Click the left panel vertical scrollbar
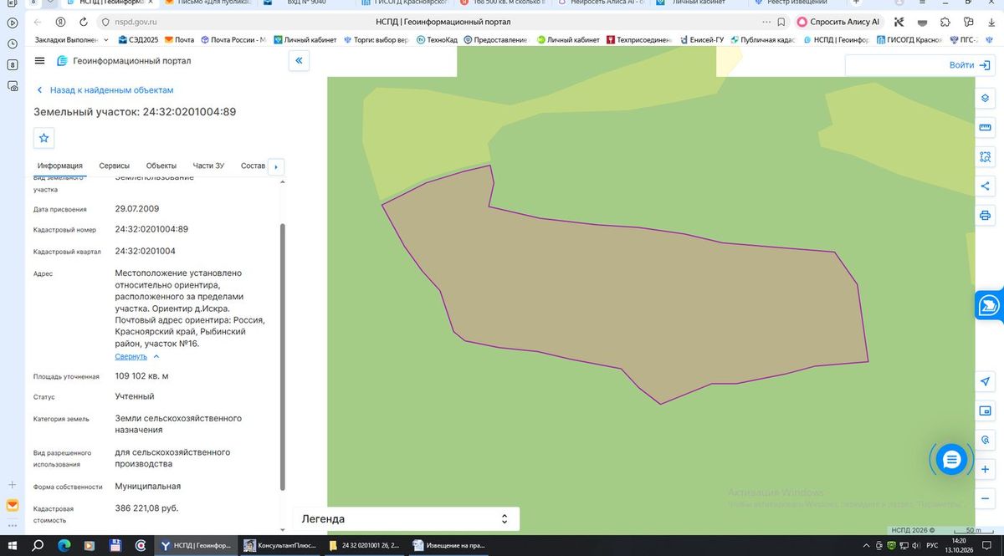The width and height of the screenshot is (1004, 556). 282,355
